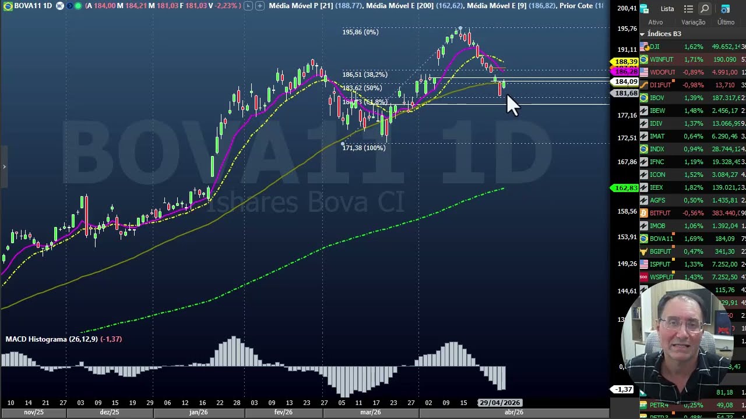Sort by the Ativo column header
The width and height of the screenshot is (746, 419).
(656, 22)
